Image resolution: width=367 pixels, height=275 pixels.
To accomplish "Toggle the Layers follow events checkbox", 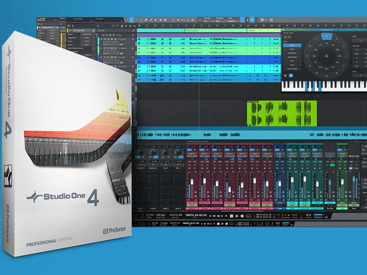I will point(94,48).
